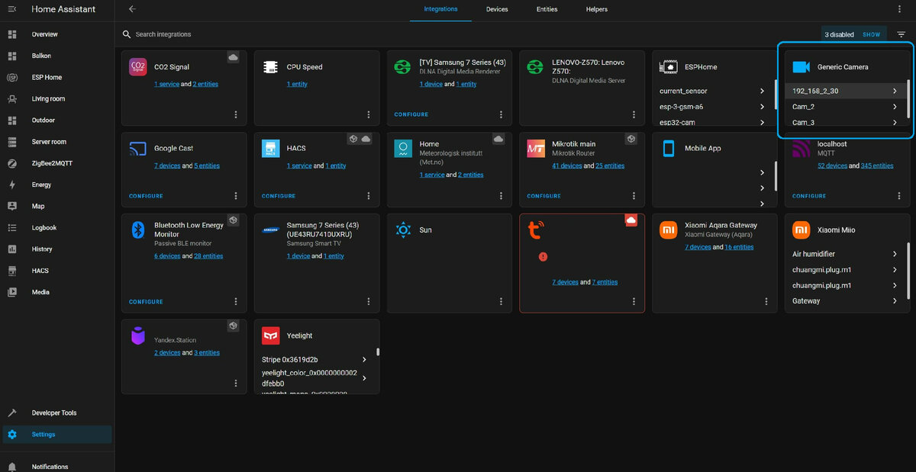The width and height of the screenshot is (916, 472).
Task: Open Balkon dashboard in sidebar
Action: [x=57, y=56]
